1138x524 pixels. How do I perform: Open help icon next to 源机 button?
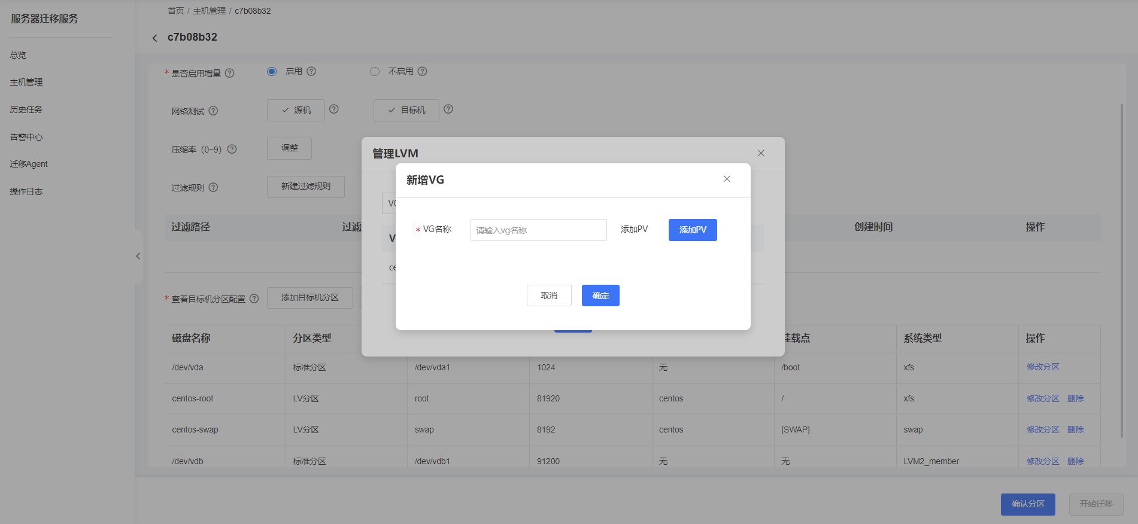334,109
